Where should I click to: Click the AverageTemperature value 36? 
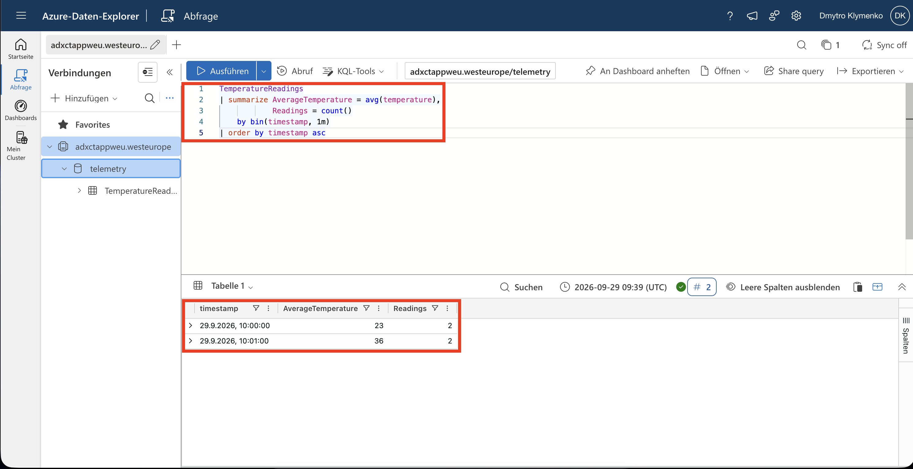379,341
